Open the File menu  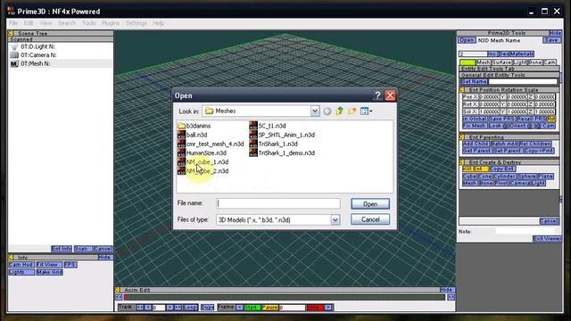13,23
